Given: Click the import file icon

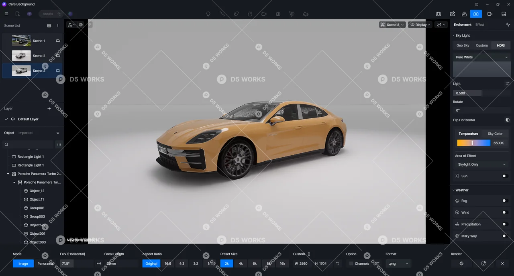Looking at the screenshot, I should [17, 14].
